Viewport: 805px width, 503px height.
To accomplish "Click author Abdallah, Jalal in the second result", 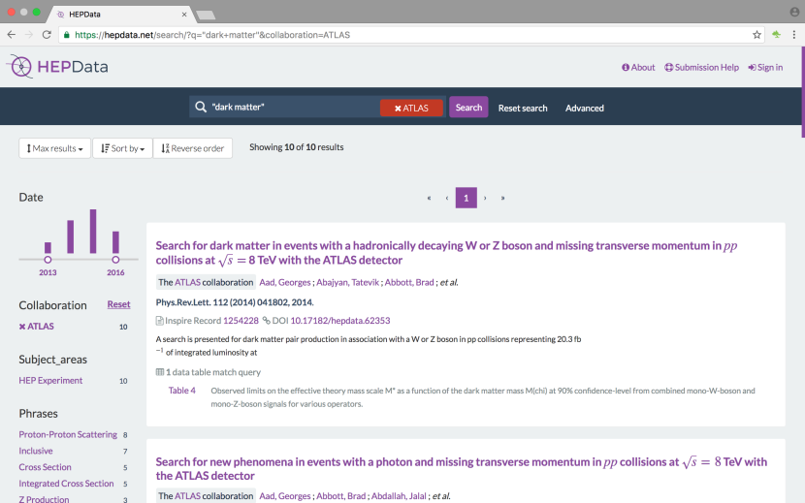I will 399,496.
